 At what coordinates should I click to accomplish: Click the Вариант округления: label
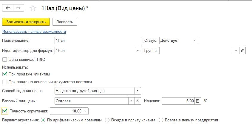(20, 120)
